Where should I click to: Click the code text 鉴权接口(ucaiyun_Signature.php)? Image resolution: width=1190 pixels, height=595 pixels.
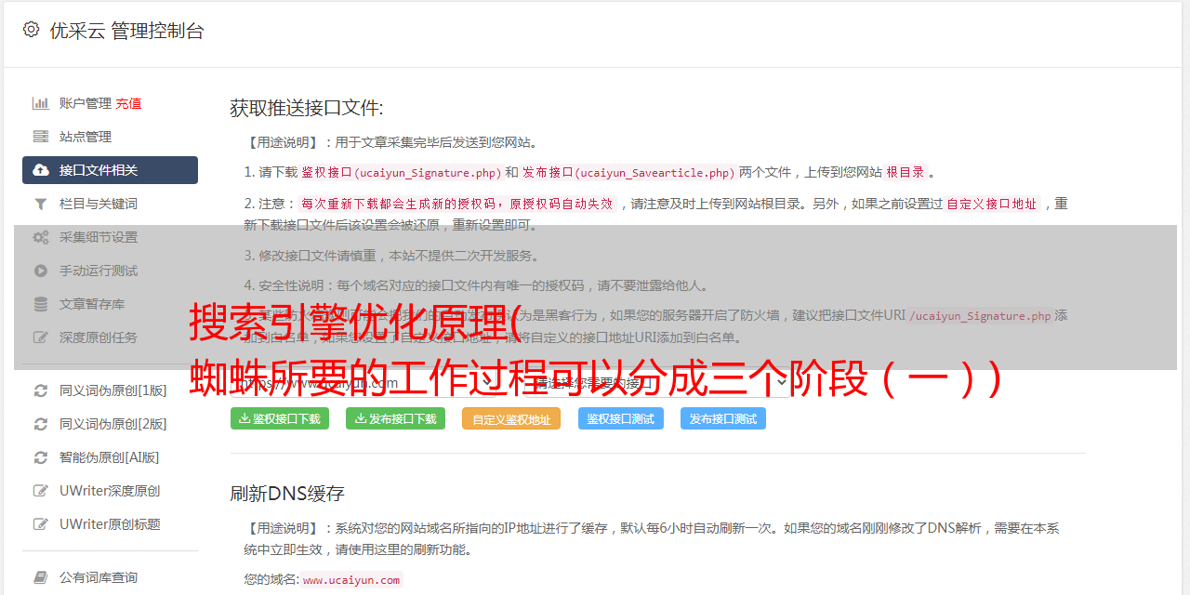pyautogui.click(x=401, y=173)
